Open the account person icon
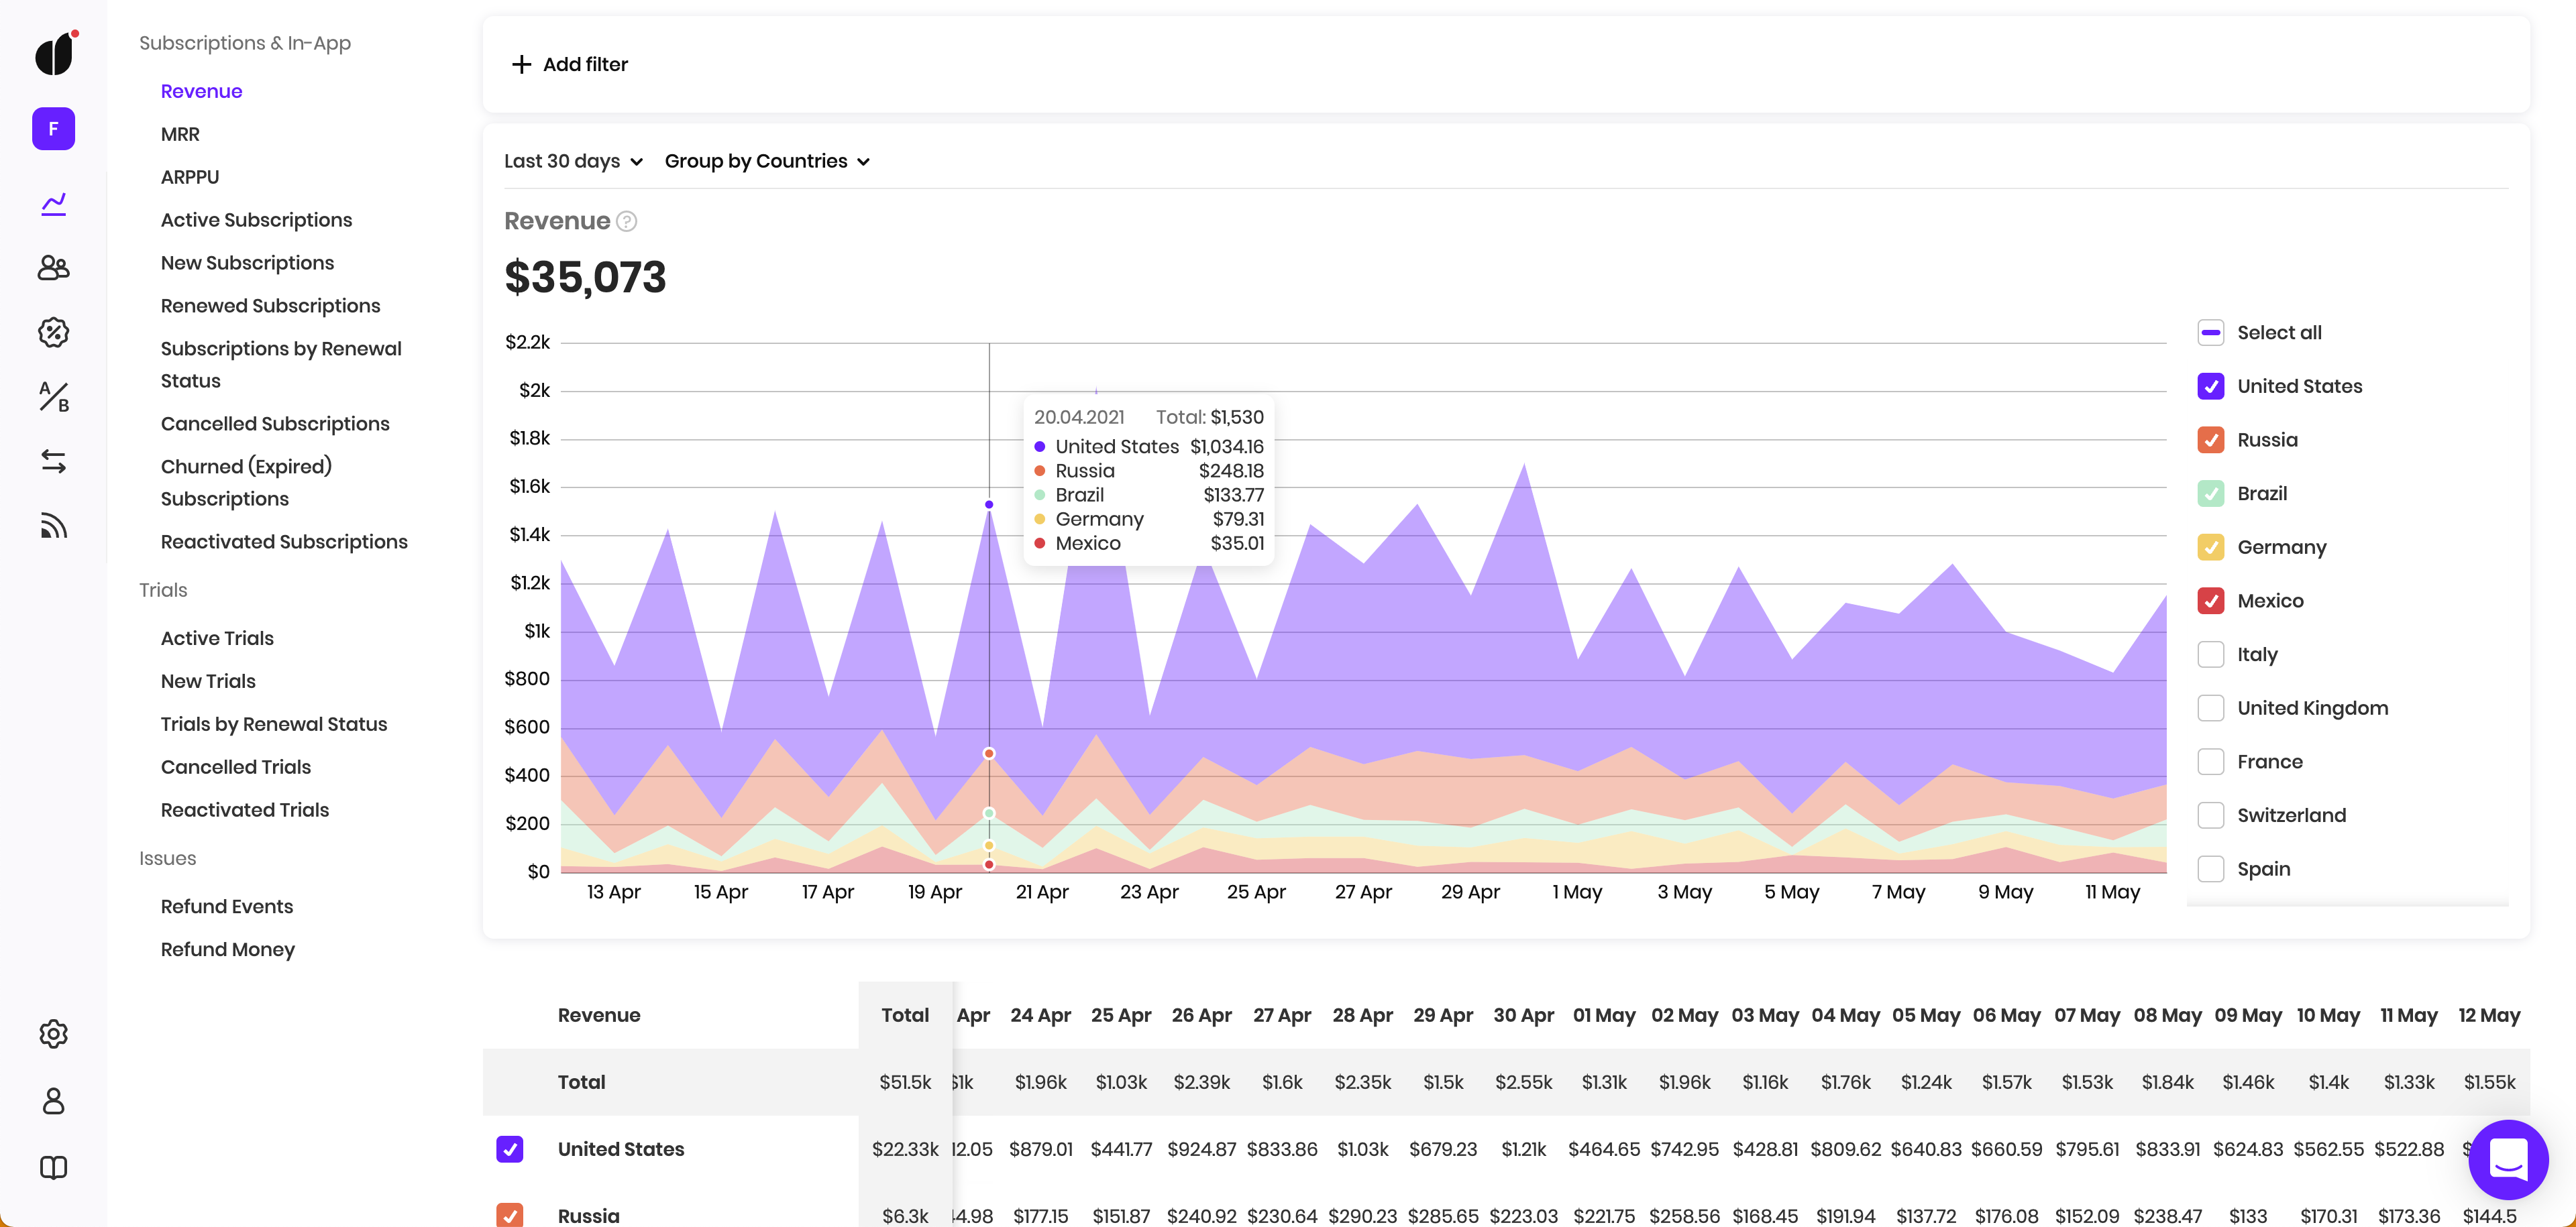Image resolution: width=2576 pixels, height=1227 pixels. pos(54,1100)
